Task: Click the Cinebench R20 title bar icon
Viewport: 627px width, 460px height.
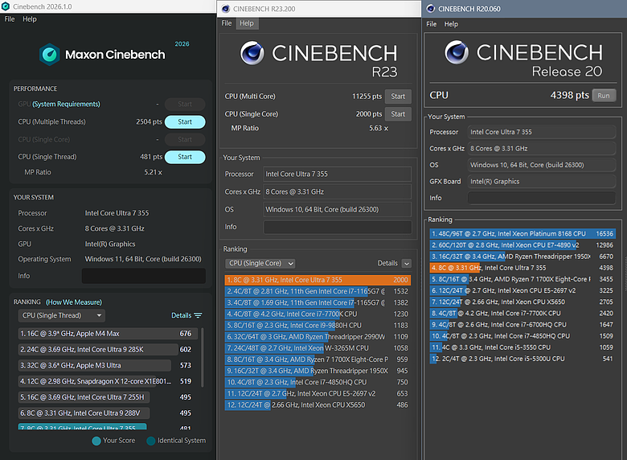Action: tap(431, 9)
